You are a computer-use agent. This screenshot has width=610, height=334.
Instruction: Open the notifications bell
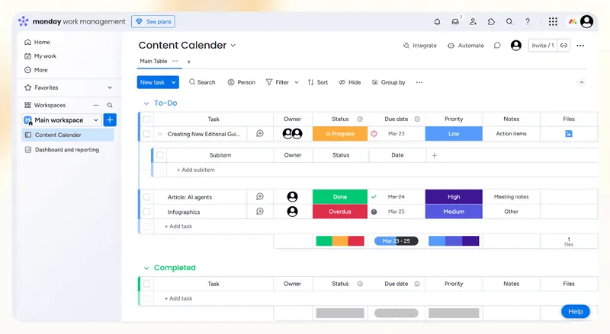pyautogui.click(x=437, y=22)
